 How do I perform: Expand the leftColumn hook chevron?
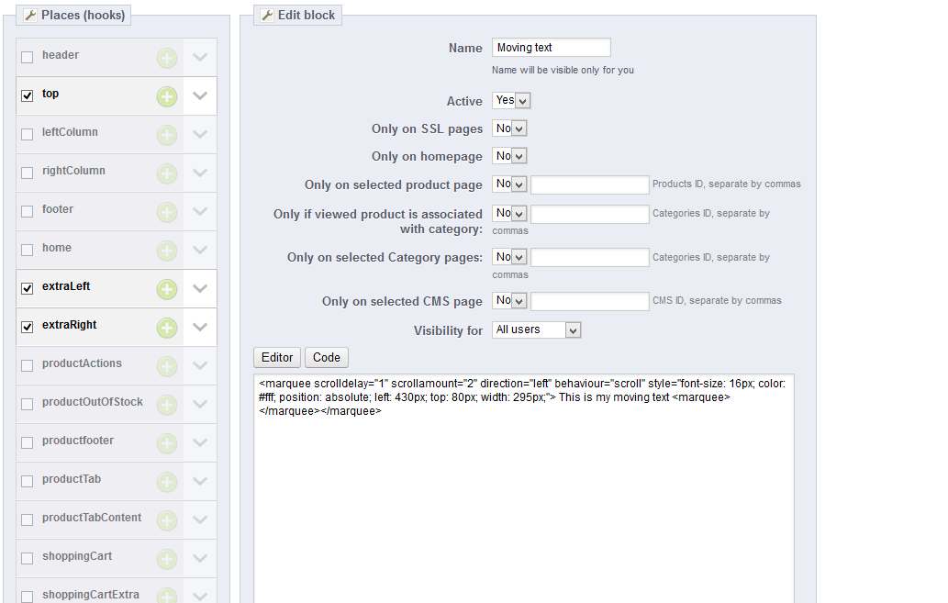point(199,134)
